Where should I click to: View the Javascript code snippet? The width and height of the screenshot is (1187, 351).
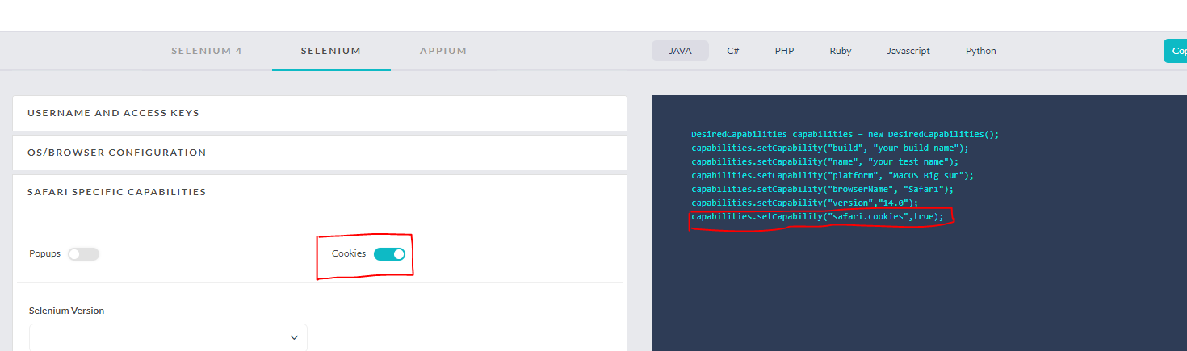point(908,51)
